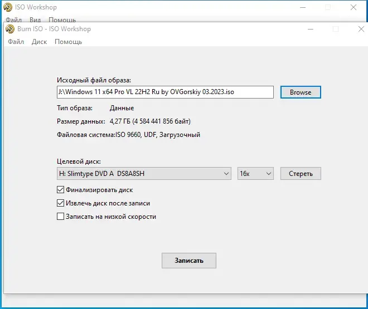
Task: Click the Browse button
Action: coord(301,92)
